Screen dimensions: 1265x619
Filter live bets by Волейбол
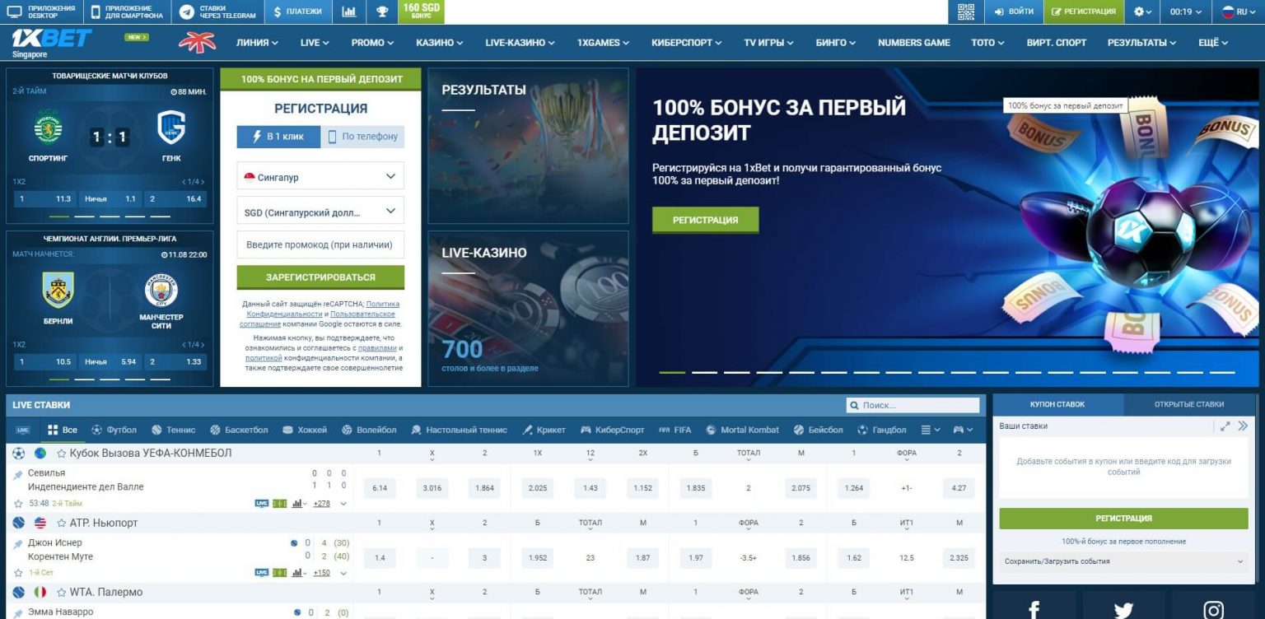pos(369,430)
